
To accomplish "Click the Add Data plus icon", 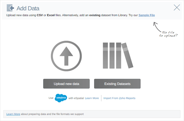I will coord(10,8).
